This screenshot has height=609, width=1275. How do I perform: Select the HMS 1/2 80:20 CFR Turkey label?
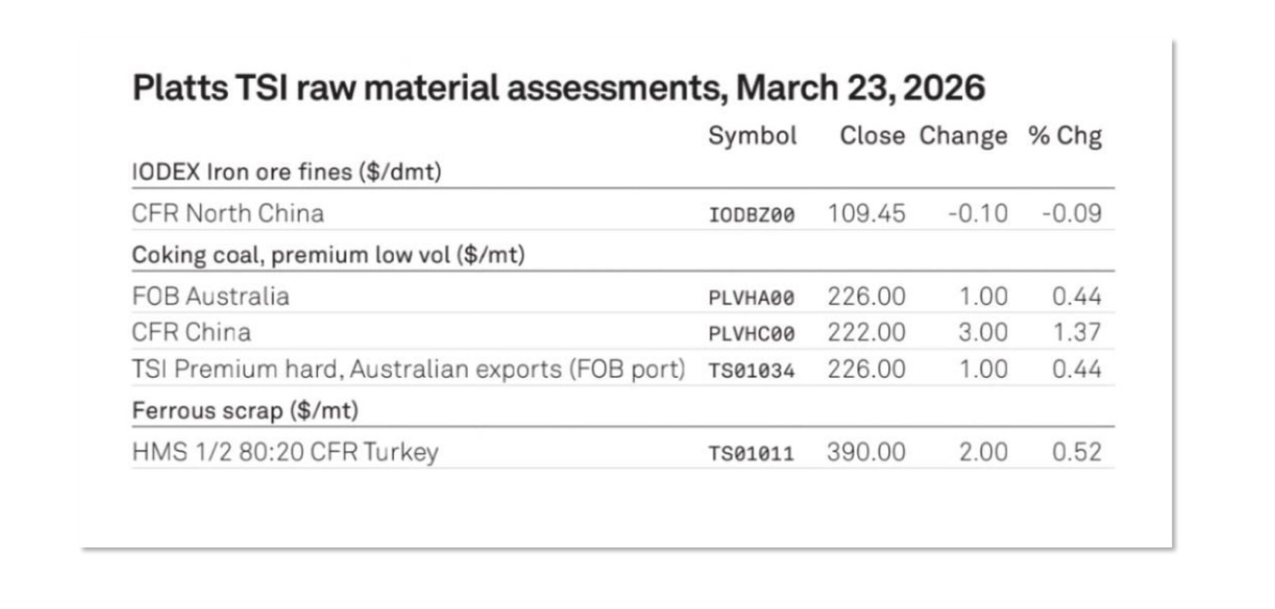pyautogui.click(x=285, y=452)
